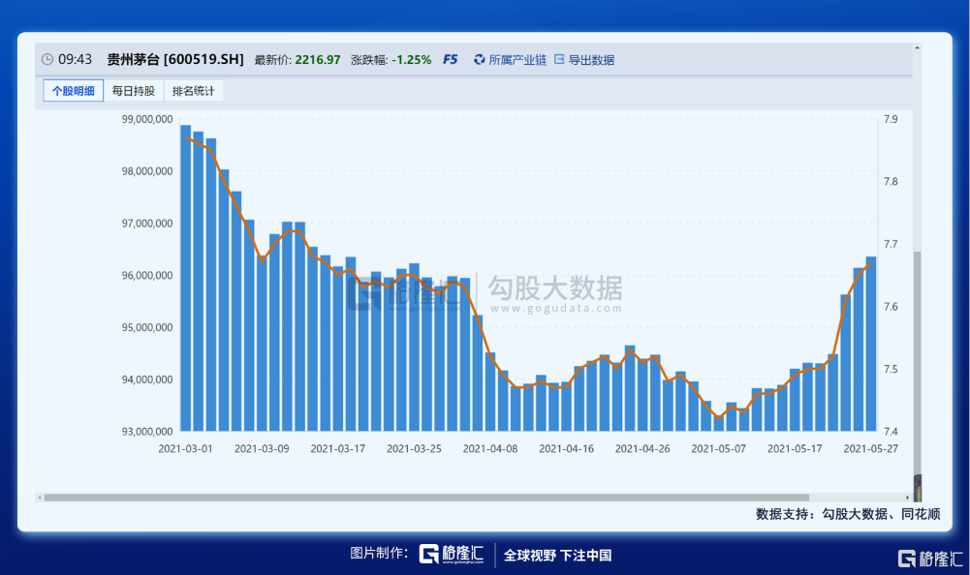This screenshot has width=970, height=575.
Task: Click the blue F5 refresh label
Action: (x=450, y=59)
